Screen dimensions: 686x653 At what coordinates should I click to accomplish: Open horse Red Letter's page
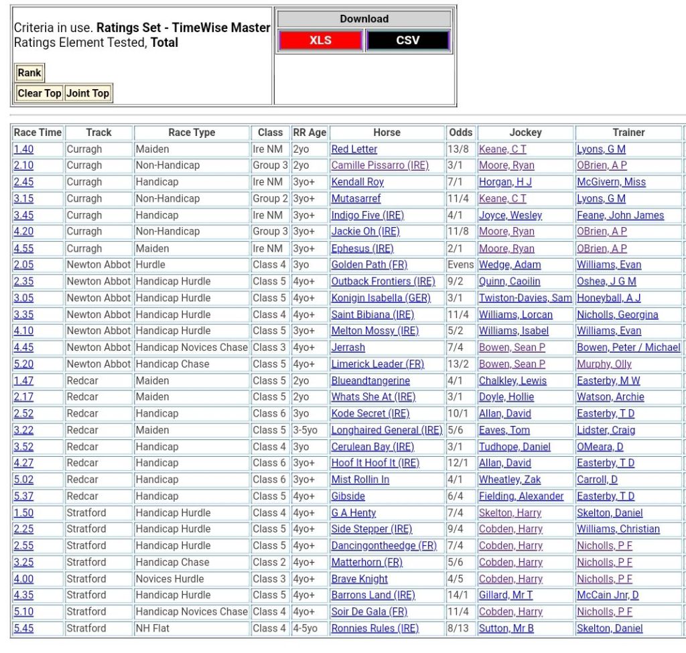coord(354,149)
